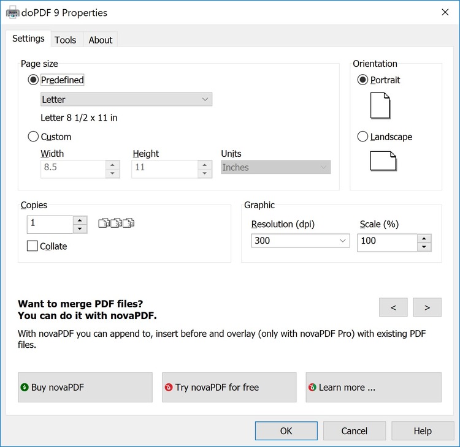Decrease the Height value with down arrow

tap(205, 173)
